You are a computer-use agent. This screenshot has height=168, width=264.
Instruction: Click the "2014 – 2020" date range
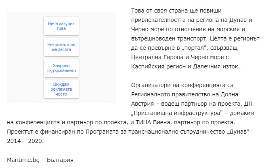click(25, 141)
